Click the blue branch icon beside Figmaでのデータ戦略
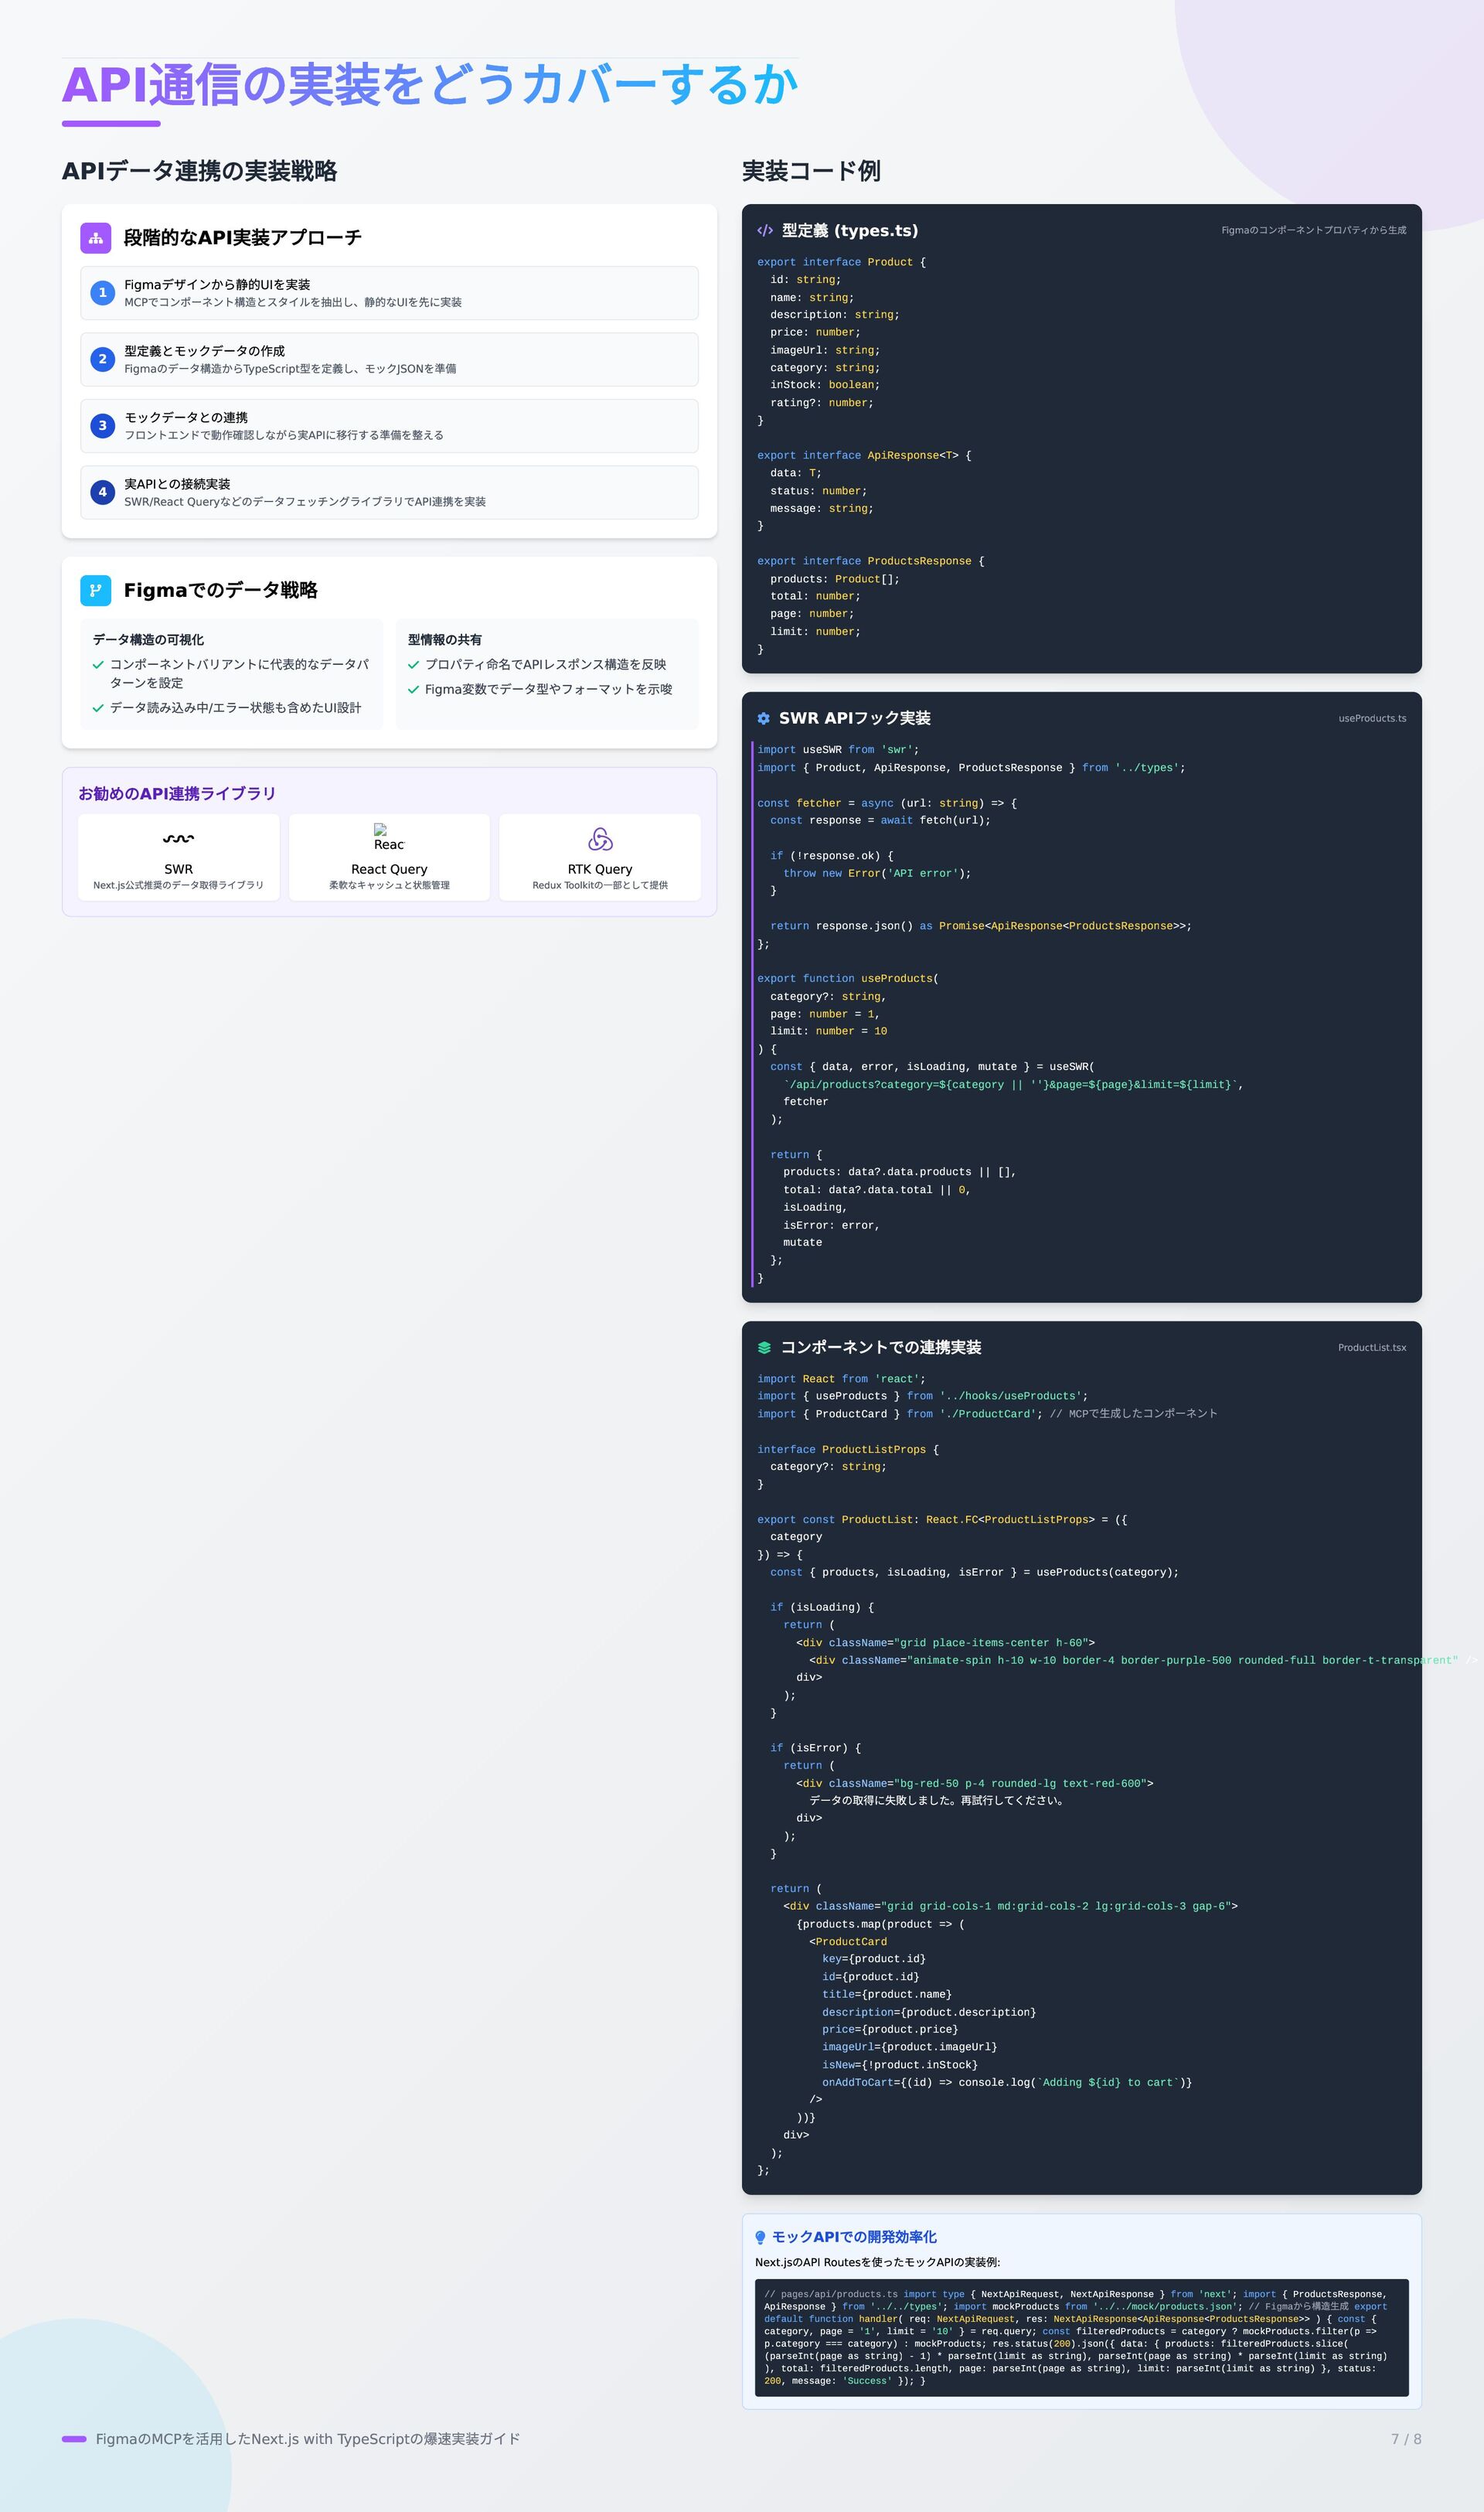1484x2512 pixels. pyautogui.click(x=96, y=590)
